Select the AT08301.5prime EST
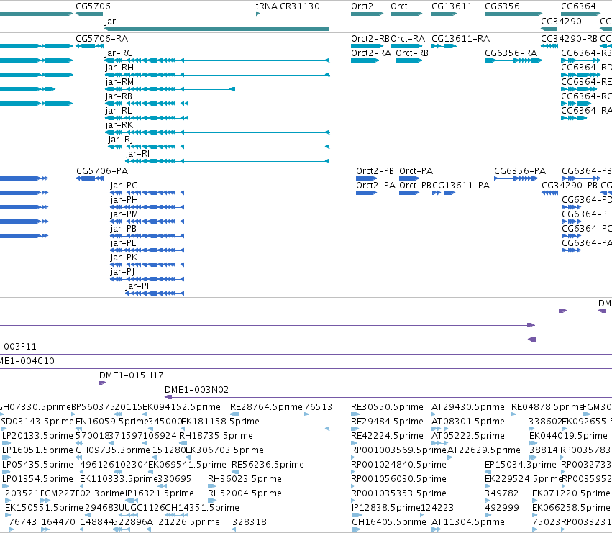This screenshot has width=612, height=533. point(439,429)
